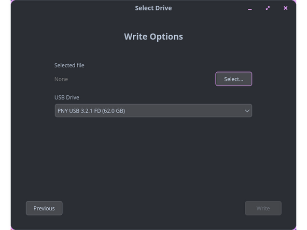Image resolution: width=307 pixels, height=230 pixels.
Task: Click the Select... file button
Action: coord(233,79)
